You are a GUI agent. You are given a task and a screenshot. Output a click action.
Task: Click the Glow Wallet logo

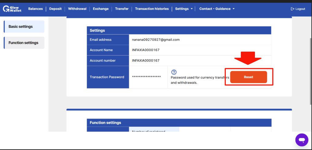[x=12, y=9]
